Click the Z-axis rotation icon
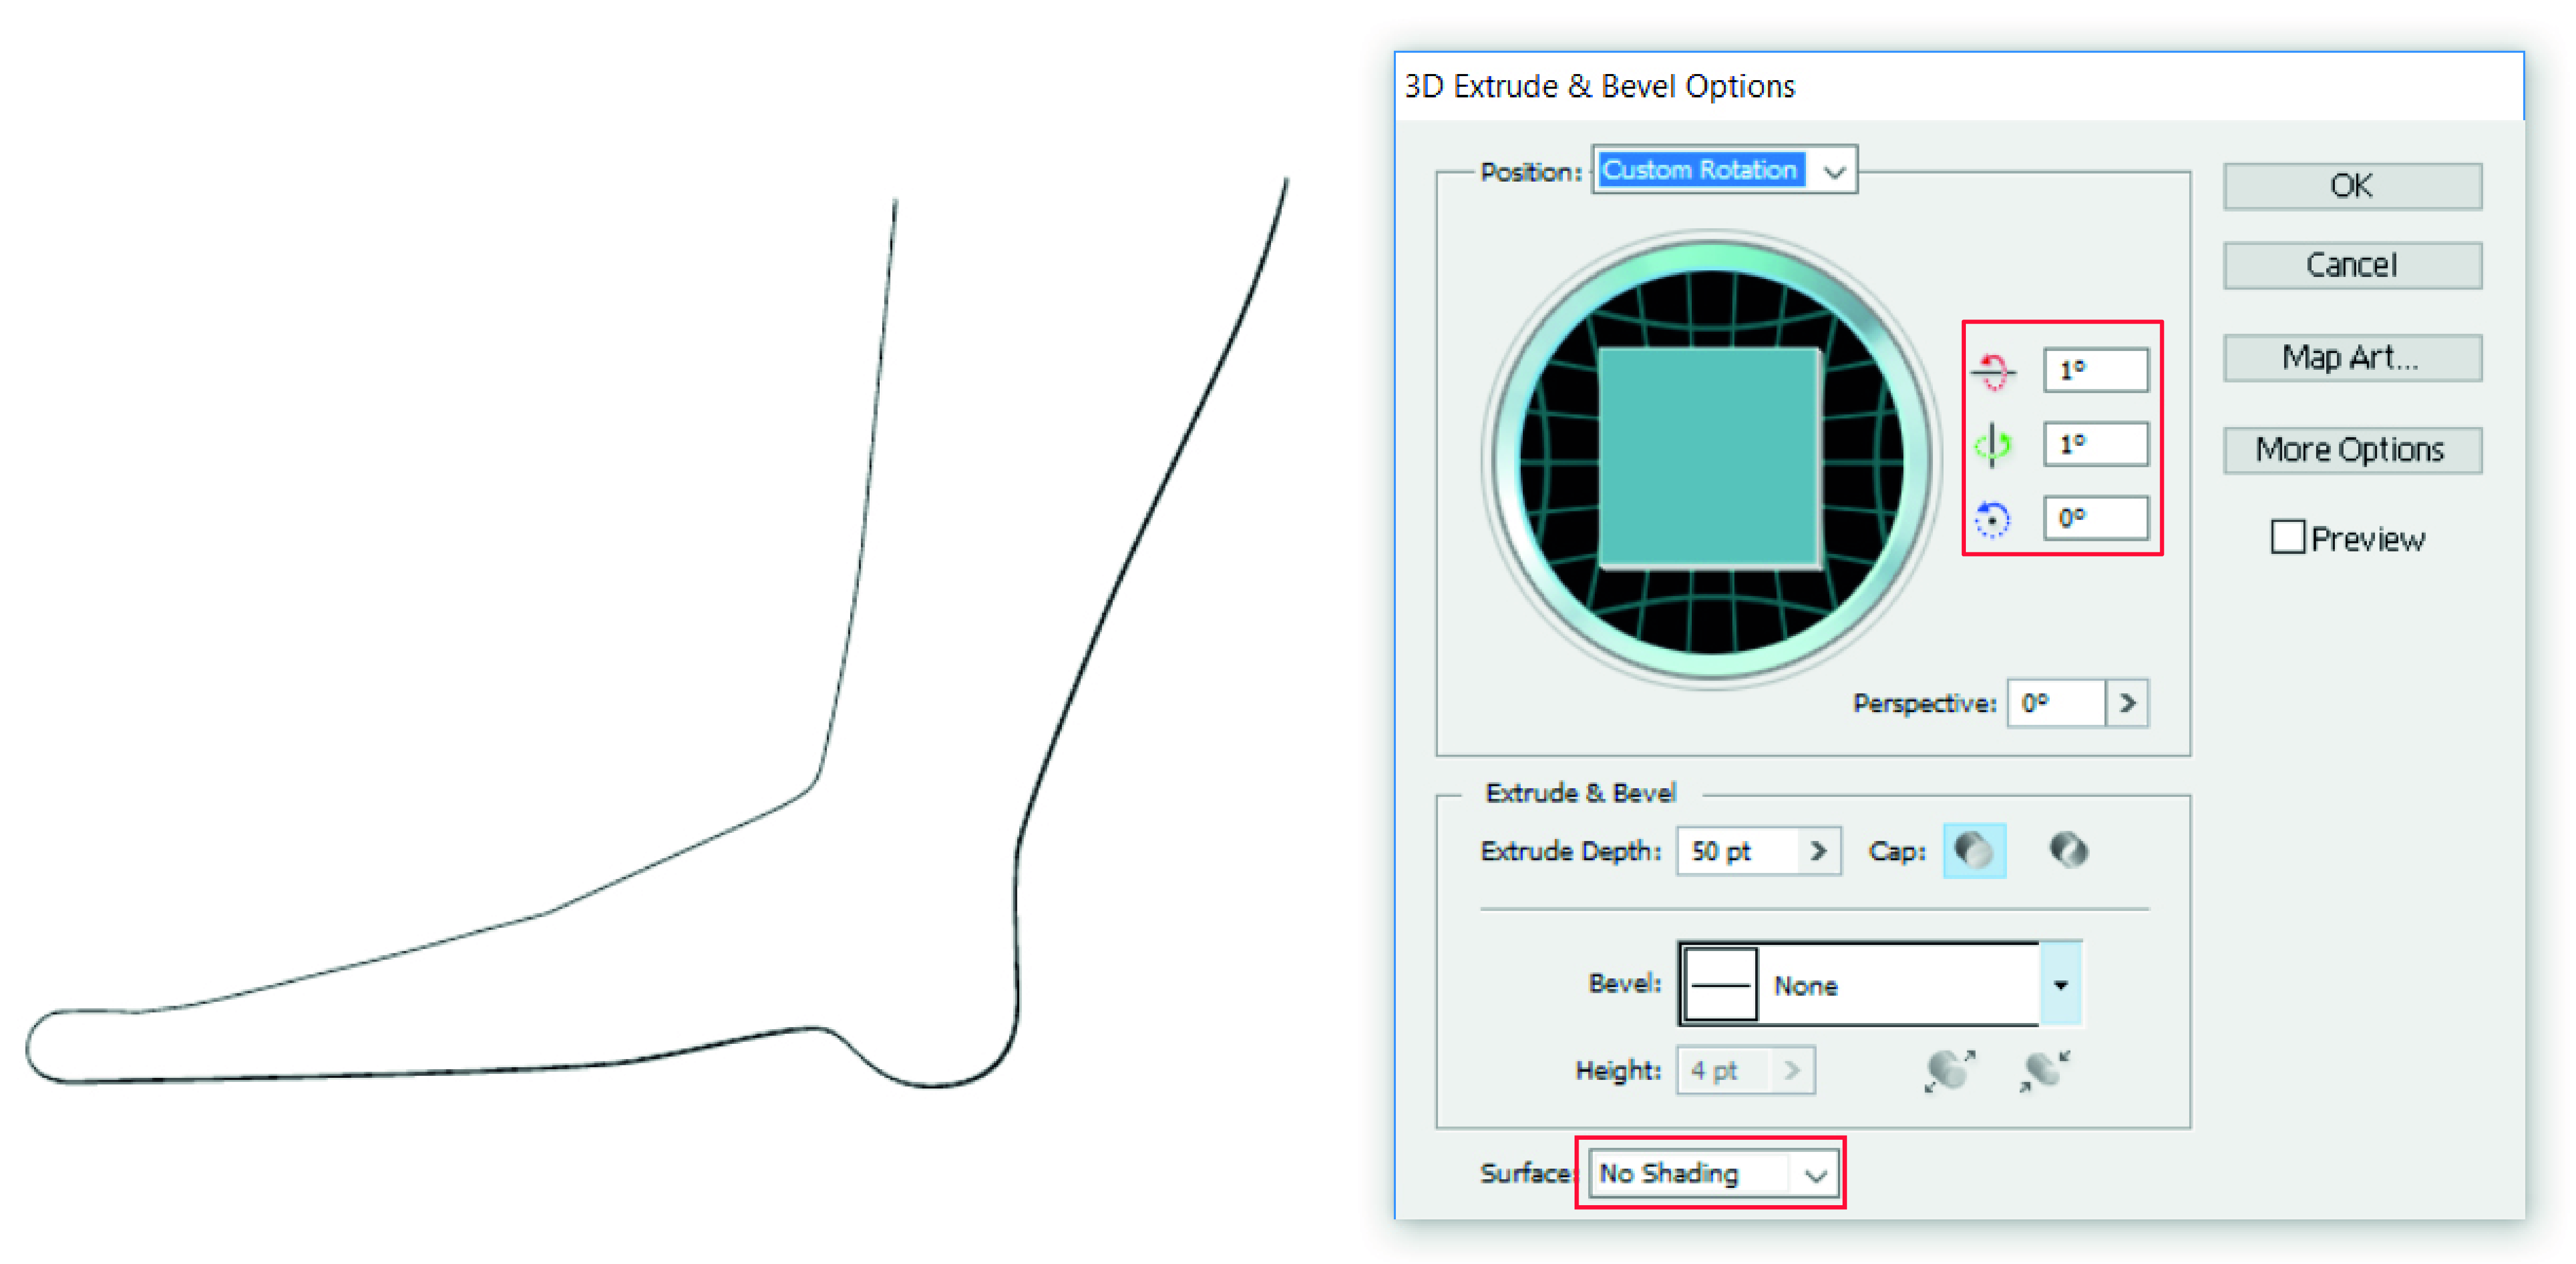This screenshot has width=2576, height=1264. click(1993, 519)
